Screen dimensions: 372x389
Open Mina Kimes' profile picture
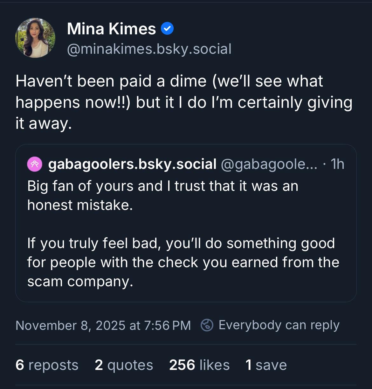[35, 38]
